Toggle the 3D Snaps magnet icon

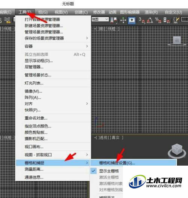click(142, 20)
